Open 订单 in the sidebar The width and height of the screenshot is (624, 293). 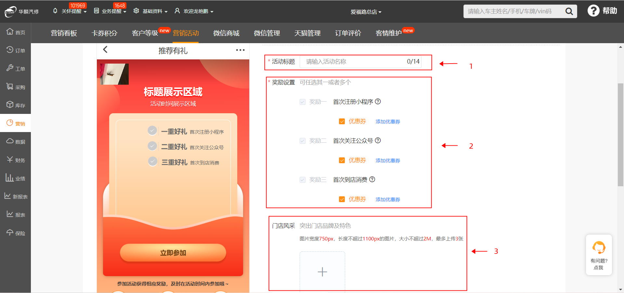point(16,50)
